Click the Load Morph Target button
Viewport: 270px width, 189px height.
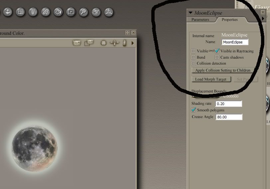211,79
